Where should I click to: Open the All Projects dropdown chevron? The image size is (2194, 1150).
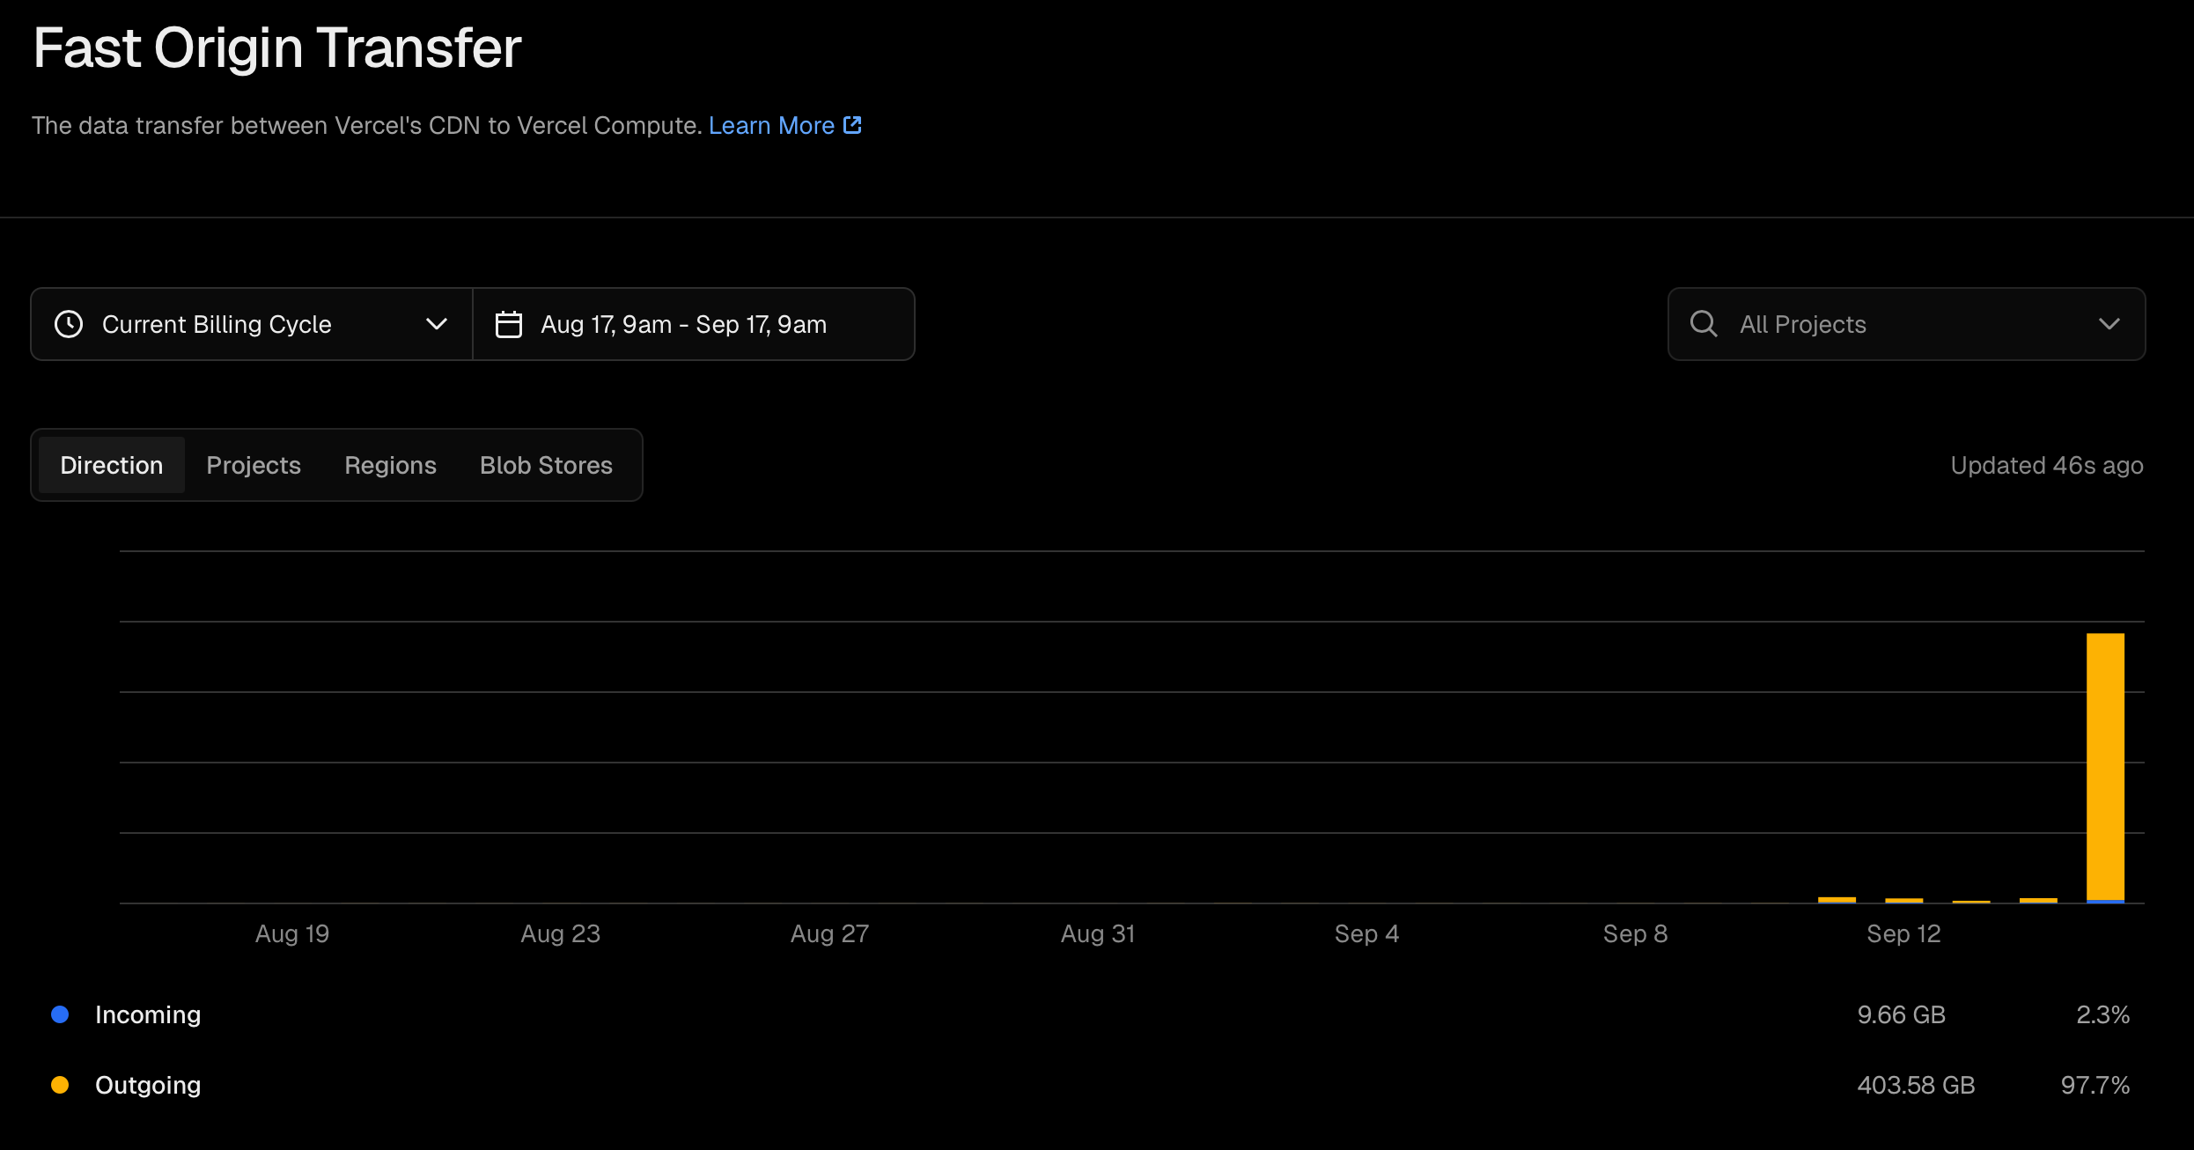click(x=2109, y=324)
